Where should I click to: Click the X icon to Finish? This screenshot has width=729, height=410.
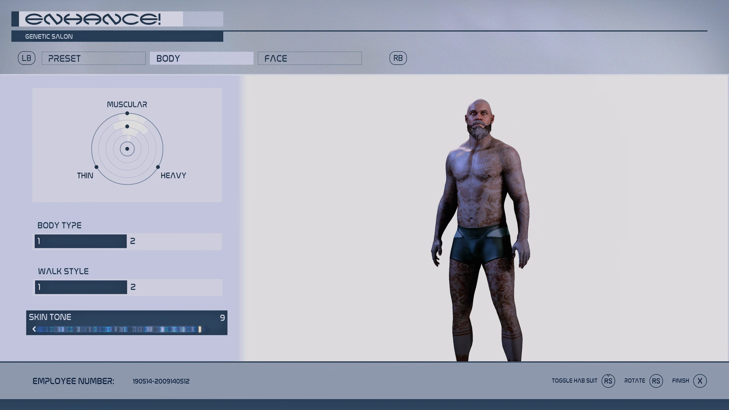(x=700, y=381)
